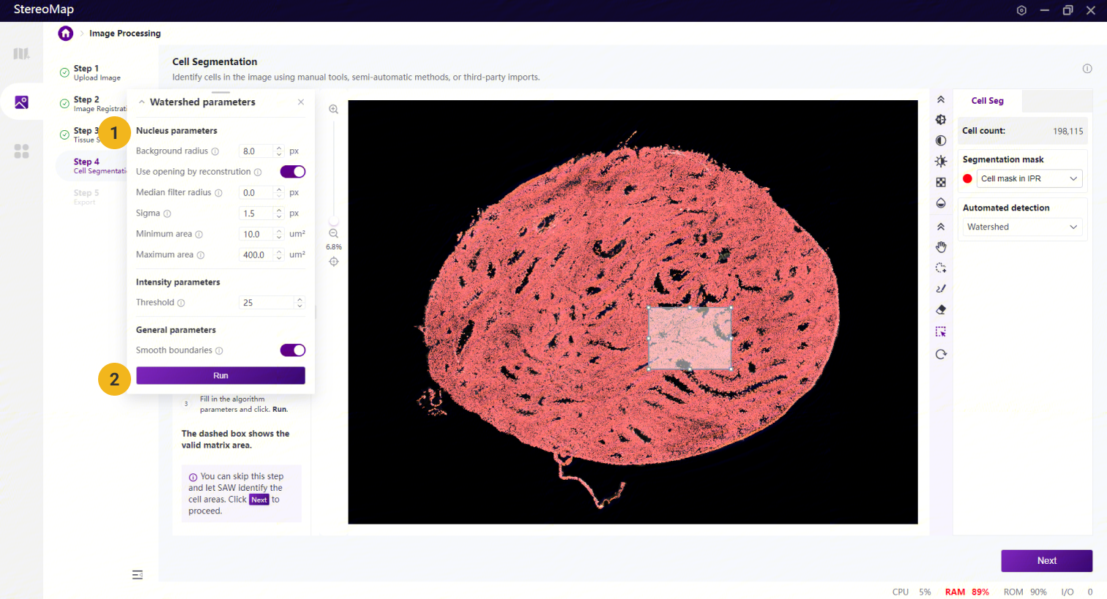Show info for Background radius
Screen dimensions: 1107x599
(215, 151)
